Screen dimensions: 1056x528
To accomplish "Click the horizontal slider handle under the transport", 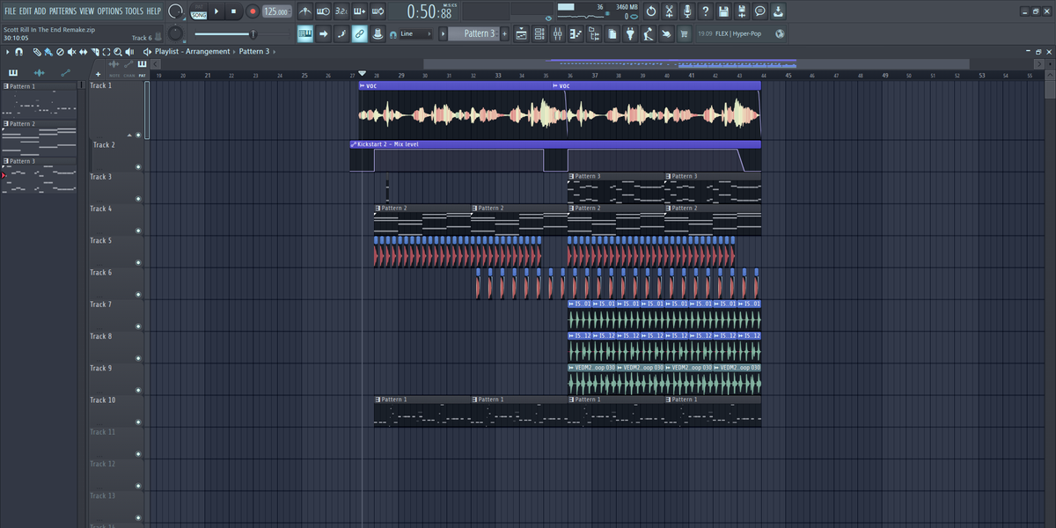I will (253, 34).
